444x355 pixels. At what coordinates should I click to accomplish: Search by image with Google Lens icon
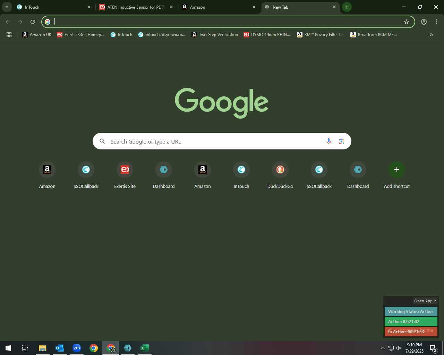342,141
